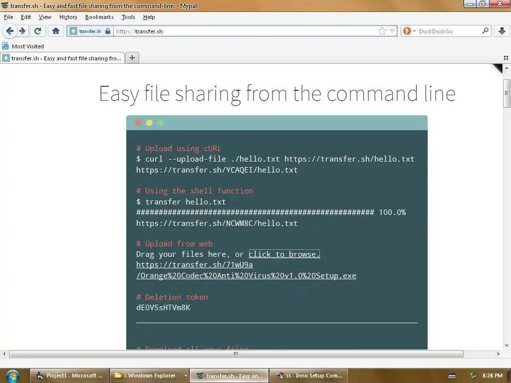Open the File menu
511x383 pixels.
8,17
